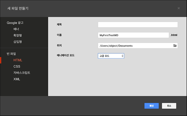Click the Google 광고 section heading
Viewport: 187px width, 116px height.
click(x=15, y=23)
